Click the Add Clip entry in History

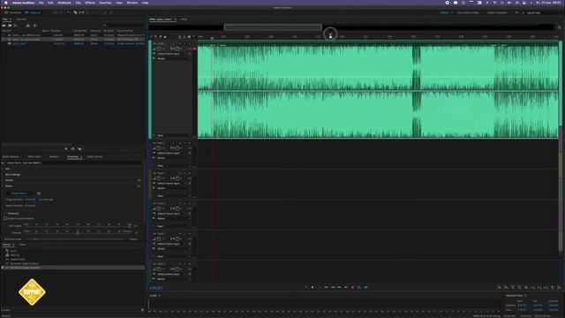tap(14, 255)
